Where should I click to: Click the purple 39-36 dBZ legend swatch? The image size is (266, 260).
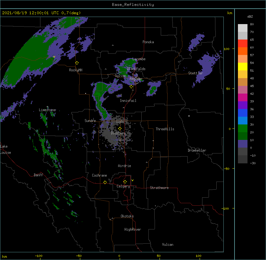point(243,105)
